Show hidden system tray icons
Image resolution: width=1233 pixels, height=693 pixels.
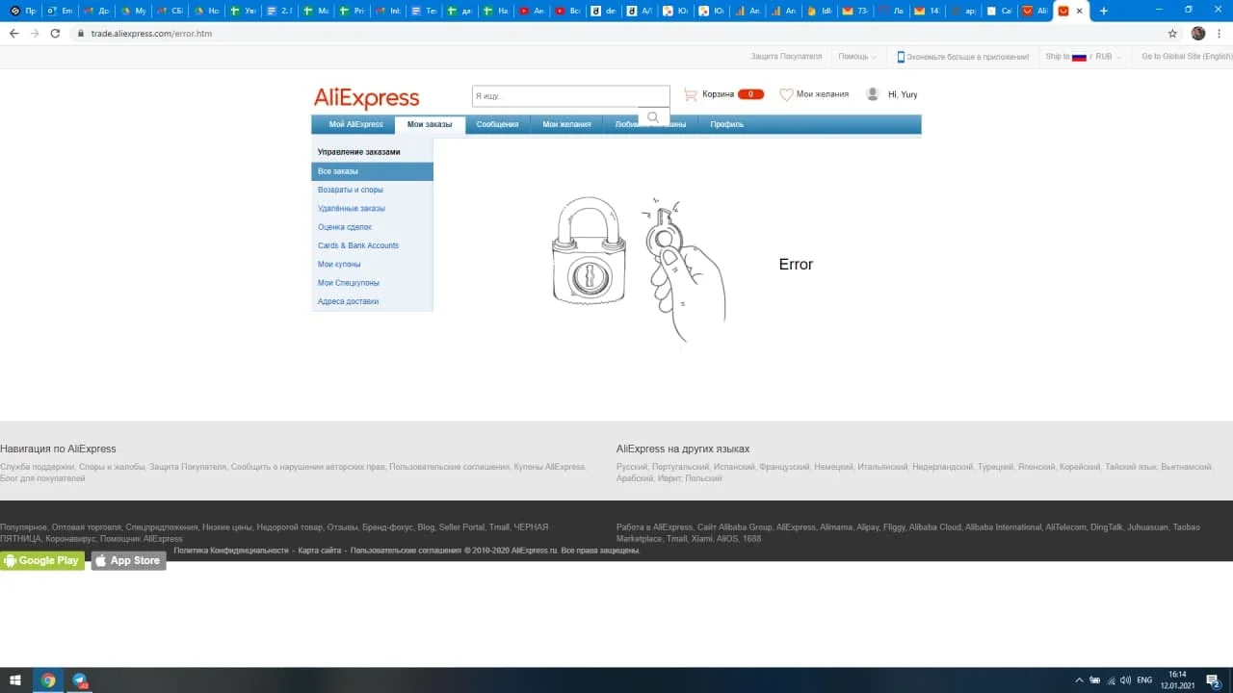click(1080, 680)
